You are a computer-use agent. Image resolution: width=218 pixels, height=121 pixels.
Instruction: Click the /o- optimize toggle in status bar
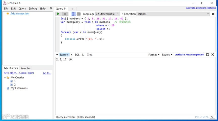(212, 117)
